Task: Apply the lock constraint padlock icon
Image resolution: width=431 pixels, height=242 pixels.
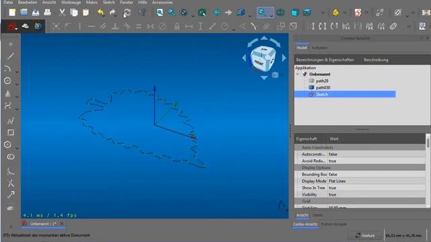Action: point(176,26)
